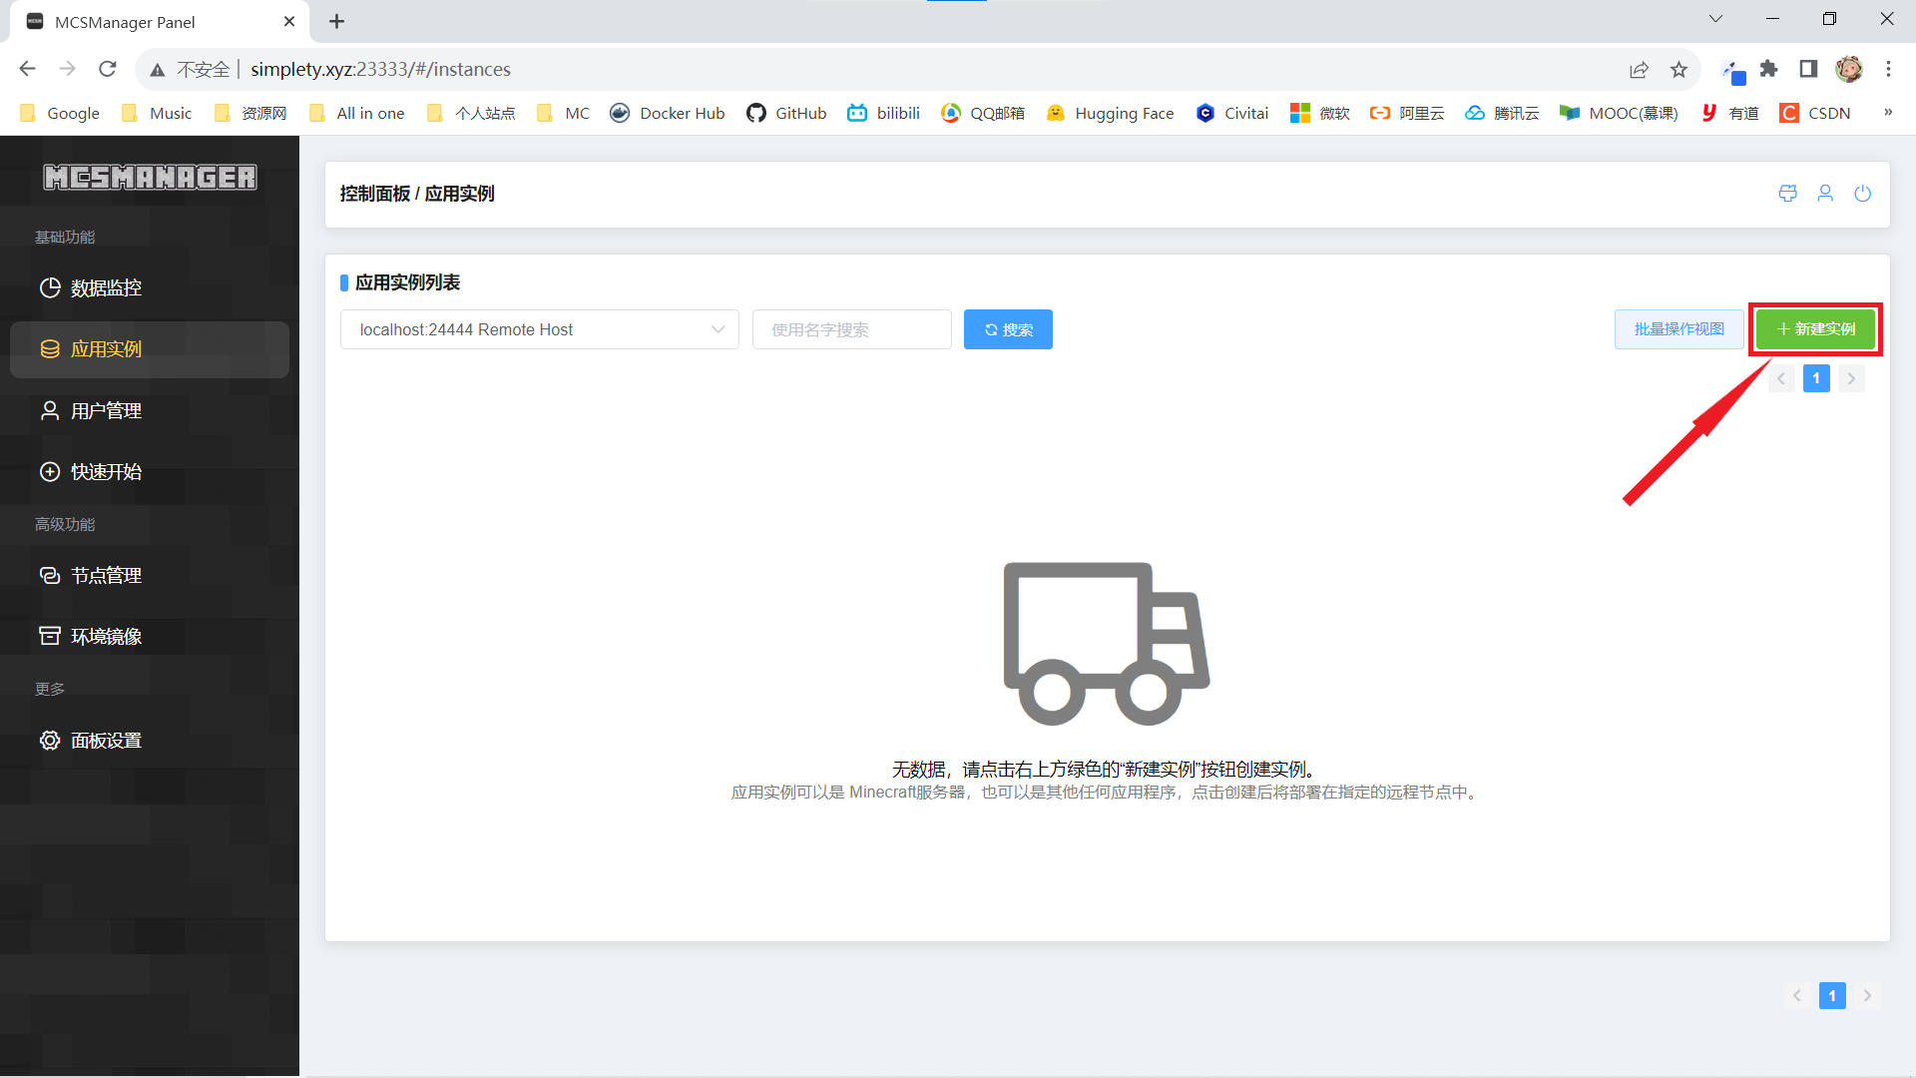The width and height of the screenshot is (1916, 1078).
Task: Bookmark this page with star icon
Action: [x=1678, y=70]
